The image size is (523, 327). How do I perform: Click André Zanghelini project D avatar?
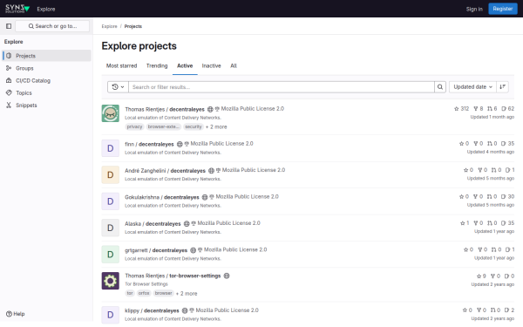[x=111, y=175]
